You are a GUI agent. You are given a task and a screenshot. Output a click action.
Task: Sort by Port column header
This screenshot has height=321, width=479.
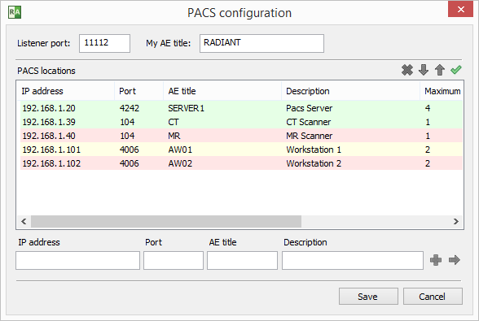(x=139, y=91)
